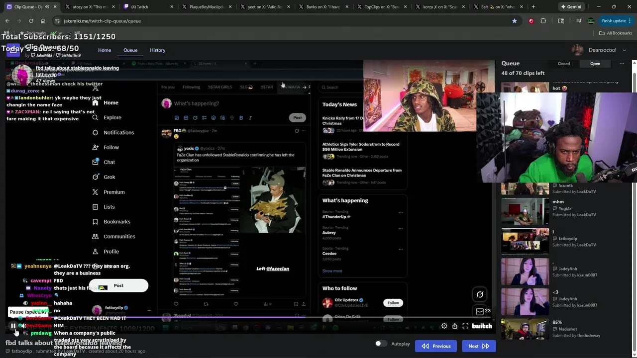Click the envelope icon showing 23 in the video
The height and width of the screenshot is (358, 637).
coord(480,311)
